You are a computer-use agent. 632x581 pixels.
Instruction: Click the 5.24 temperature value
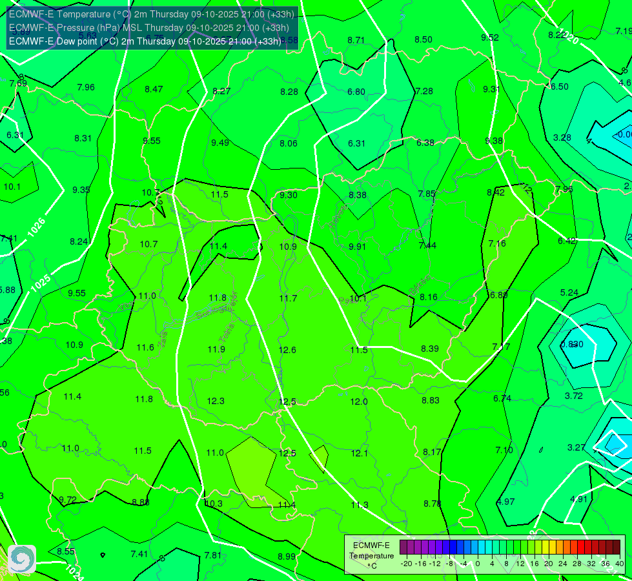point(569,292)
